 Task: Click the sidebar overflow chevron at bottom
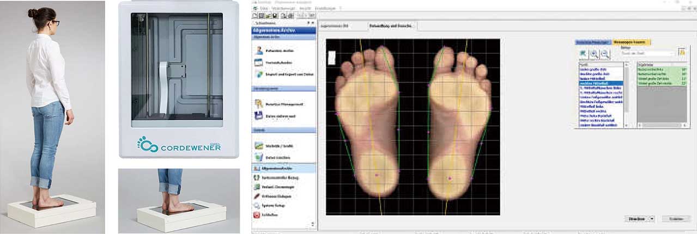coord(312,224)
